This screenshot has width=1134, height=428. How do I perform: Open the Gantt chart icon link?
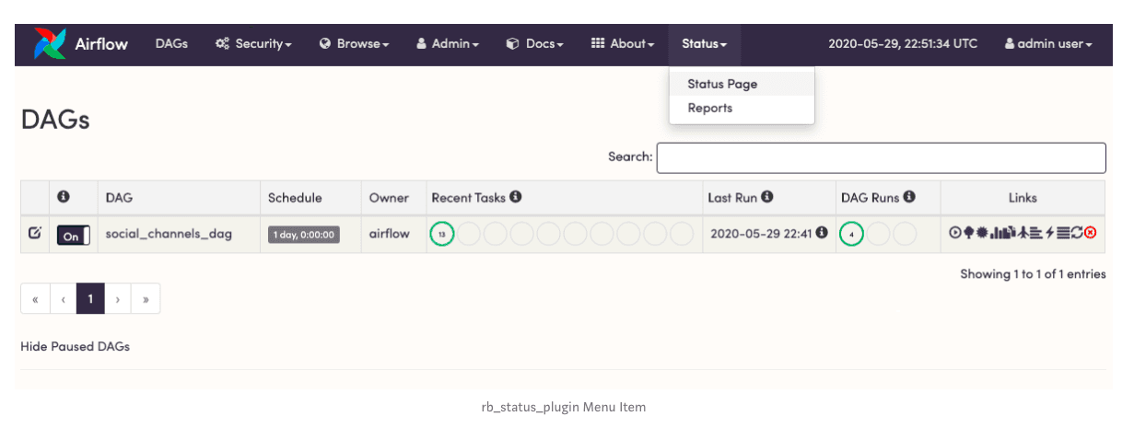pyautogui.click(x=1035, y=234)
